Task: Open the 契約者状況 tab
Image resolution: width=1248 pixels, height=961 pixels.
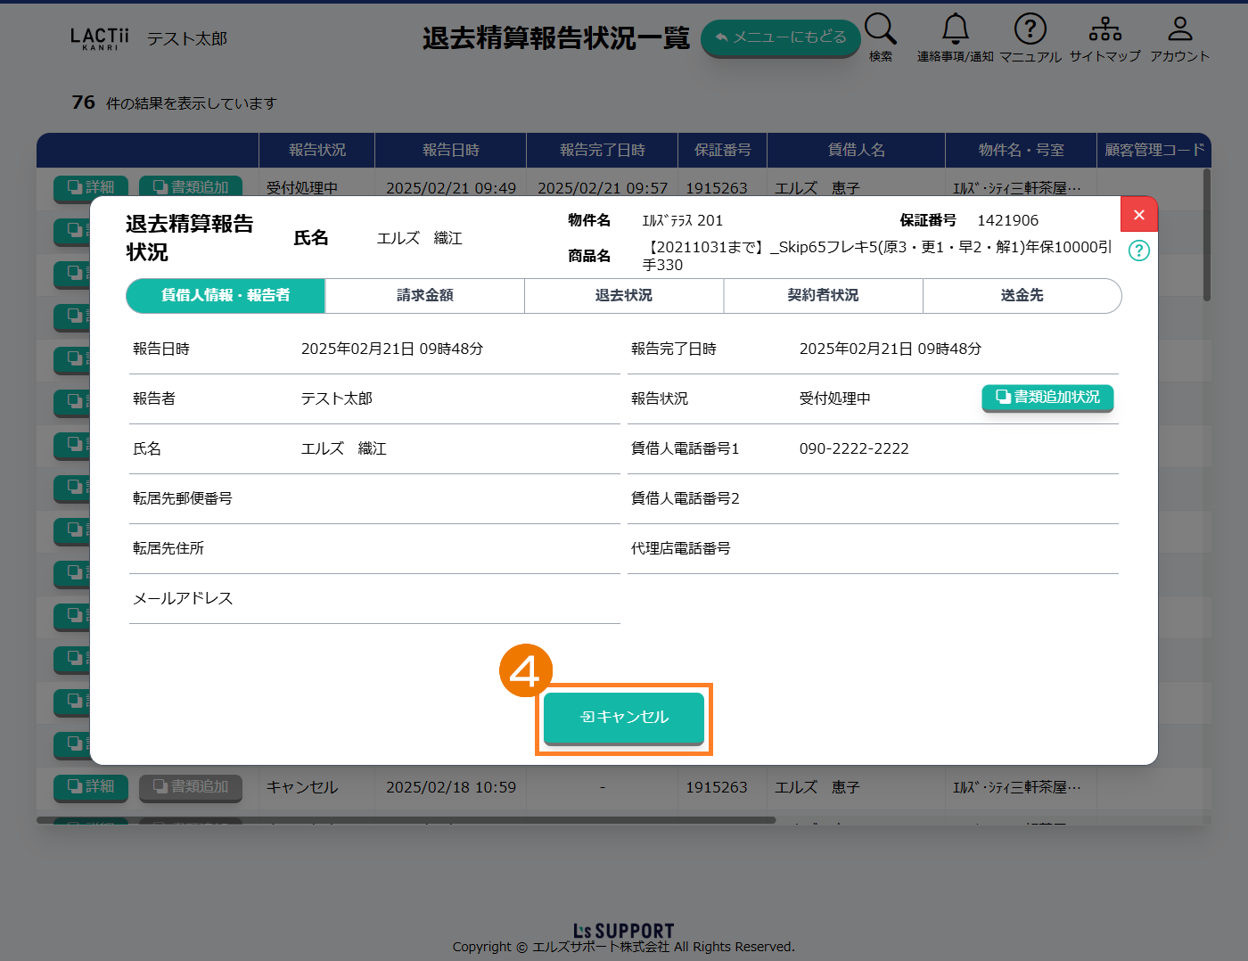Action: pos(823,296)
